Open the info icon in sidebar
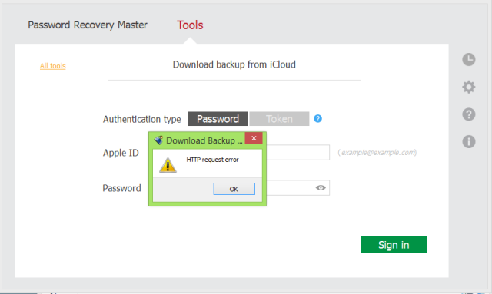 [x=468, y=142]
